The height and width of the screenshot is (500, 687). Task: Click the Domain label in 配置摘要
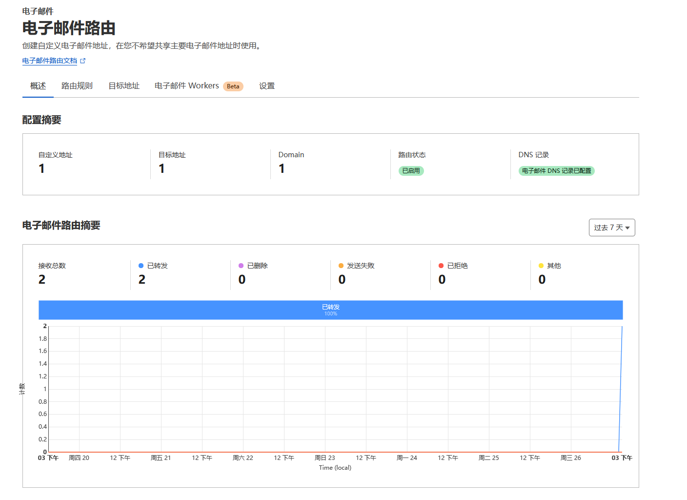pyautogui.click(x=291, y=155)
